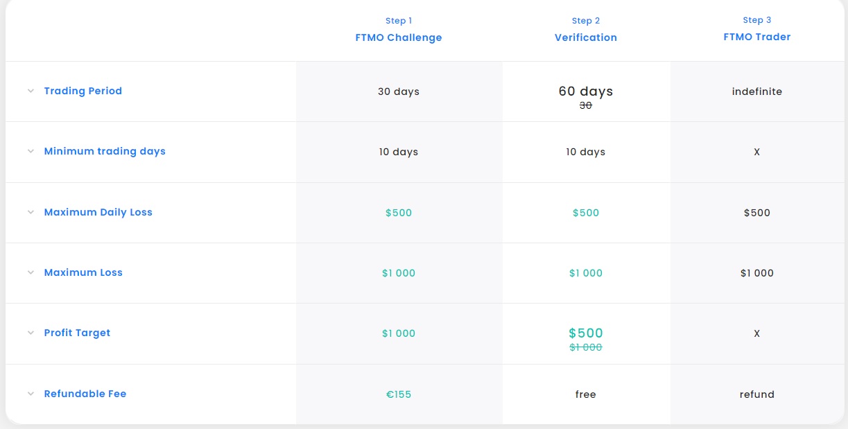
Task: Click the refund cell under FTMO Trader
Action: point(756,394)
